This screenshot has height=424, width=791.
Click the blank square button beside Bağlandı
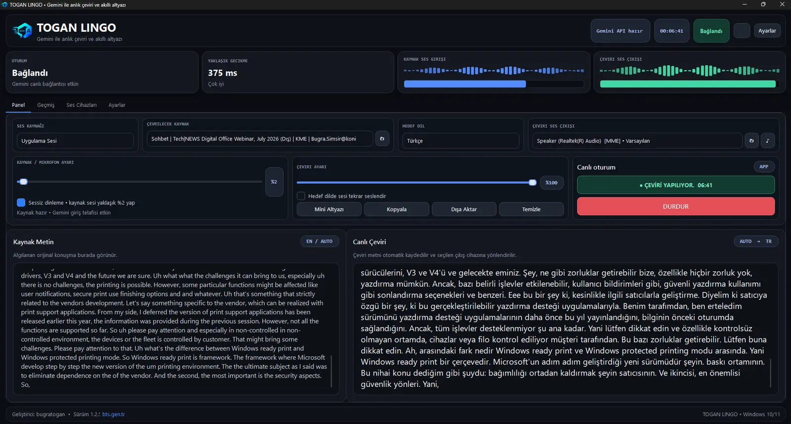742,31
